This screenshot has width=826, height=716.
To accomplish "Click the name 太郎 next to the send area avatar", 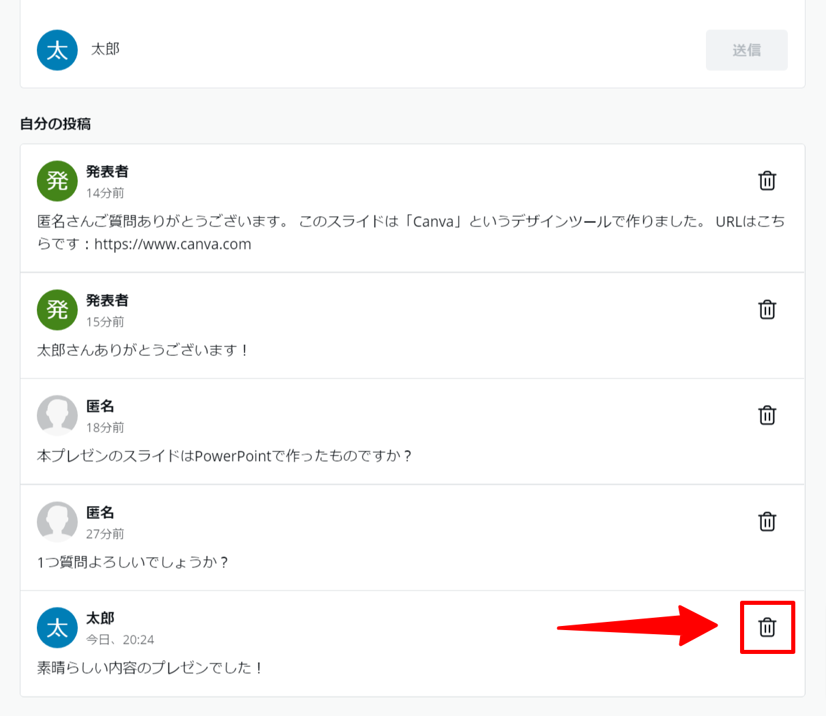I will (x=106, y=49).
